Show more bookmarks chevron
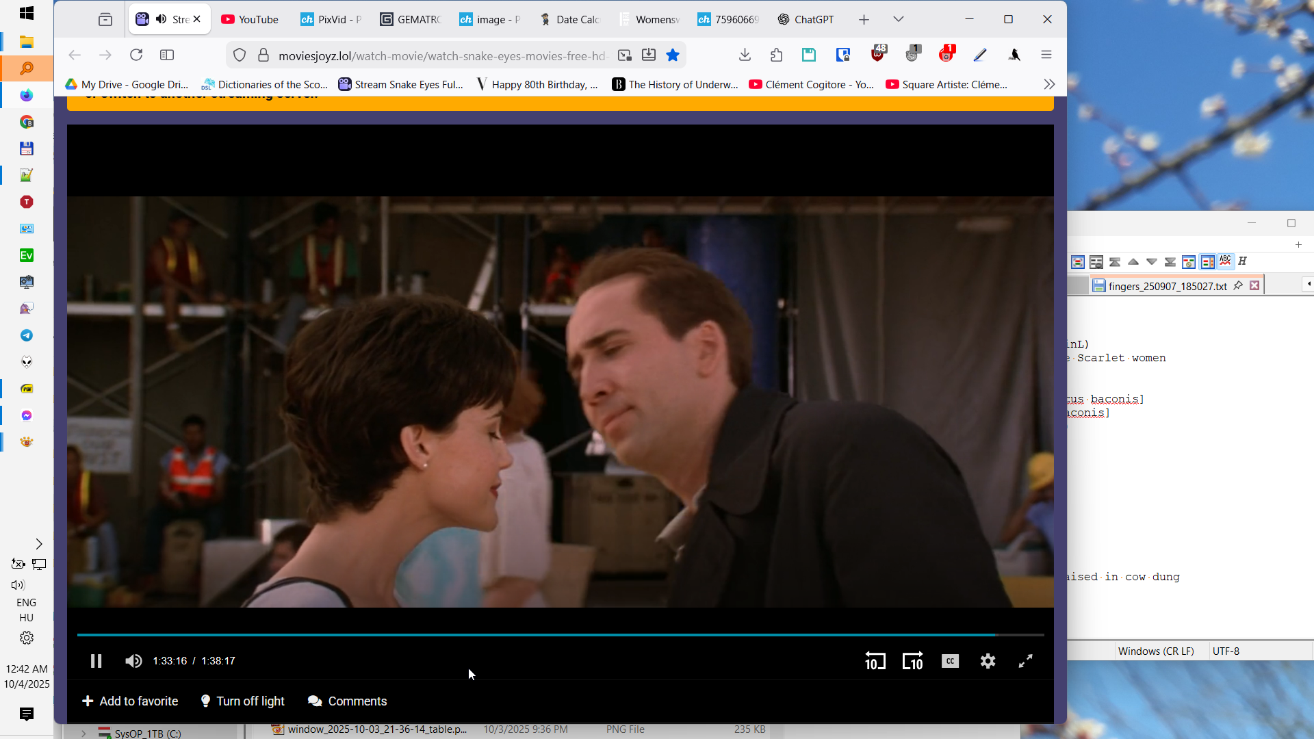The height and width of the screenshot is (739, 1314). point(1049,84)
